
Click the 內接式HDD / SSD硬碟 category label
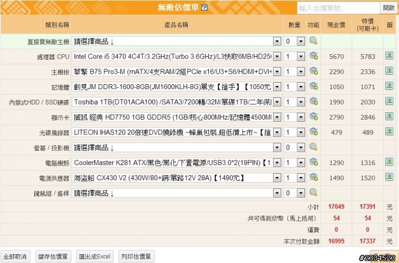tap(39, 102)
